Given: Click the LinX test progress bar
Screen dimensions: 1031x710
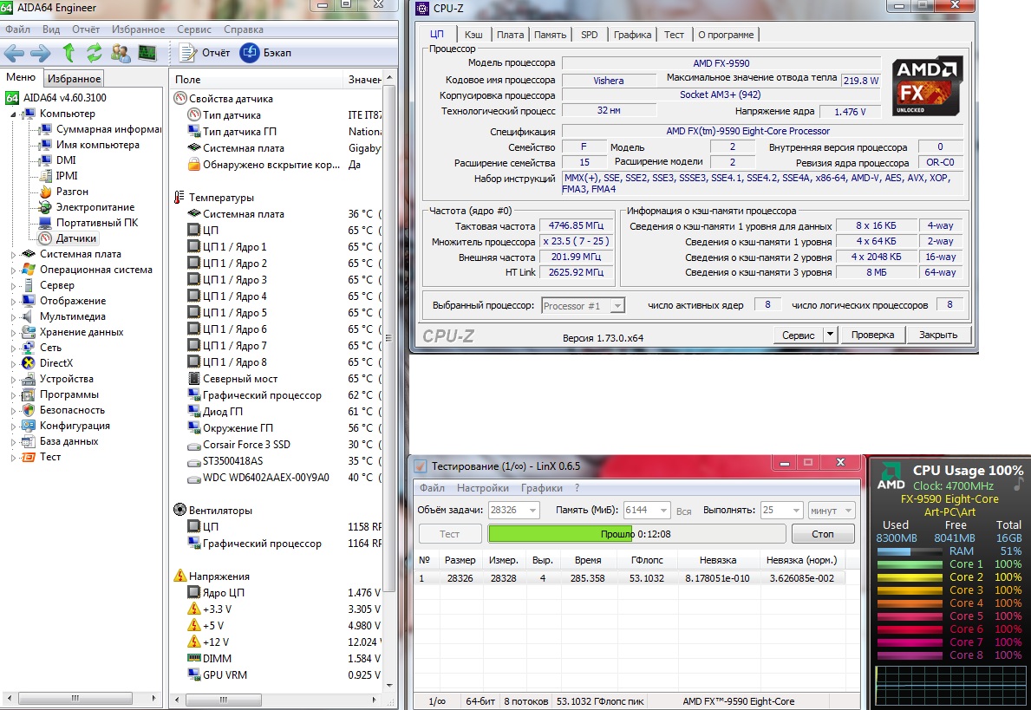Looking at the screenshot, I should (x=636, y=534).
